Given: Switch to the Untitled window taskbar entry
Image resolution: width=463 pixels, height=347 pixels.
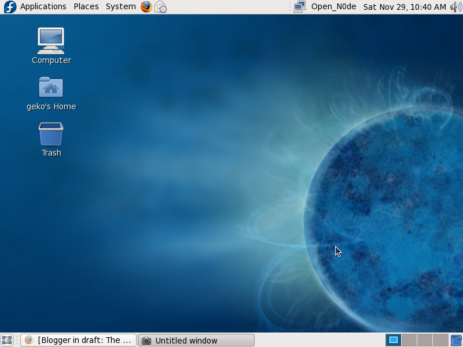Looking at the screenshot, I should 196,340.
